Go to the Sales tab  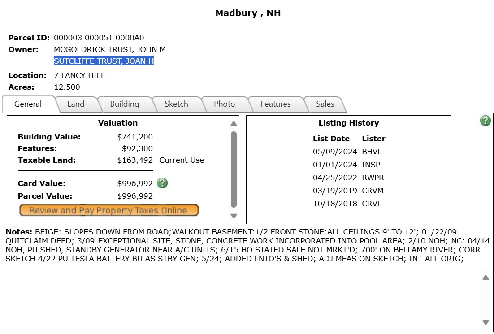pyautogui.click(x=325, y=104)
